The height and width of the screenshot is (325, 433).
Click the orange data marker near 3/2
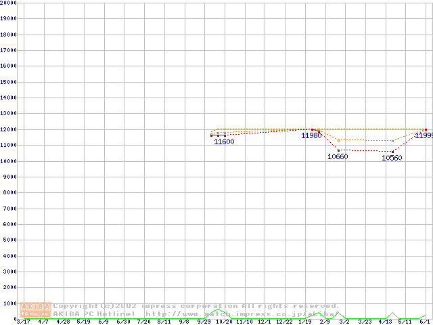coord(338,139)
